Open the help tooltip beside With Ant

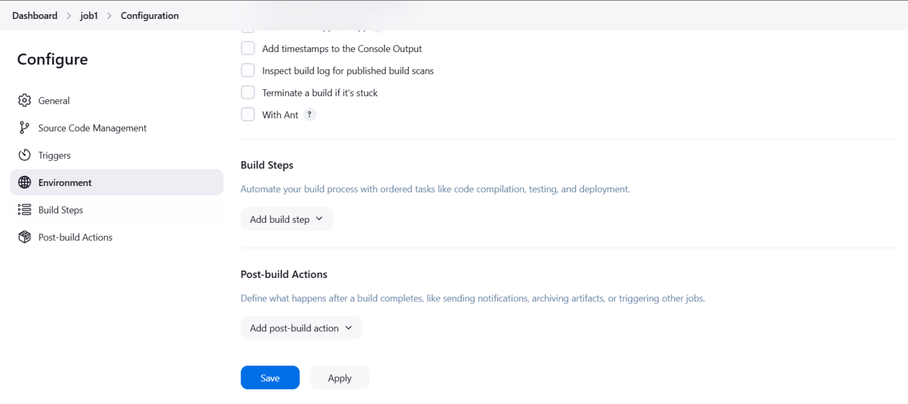click(x=309, y=114)
